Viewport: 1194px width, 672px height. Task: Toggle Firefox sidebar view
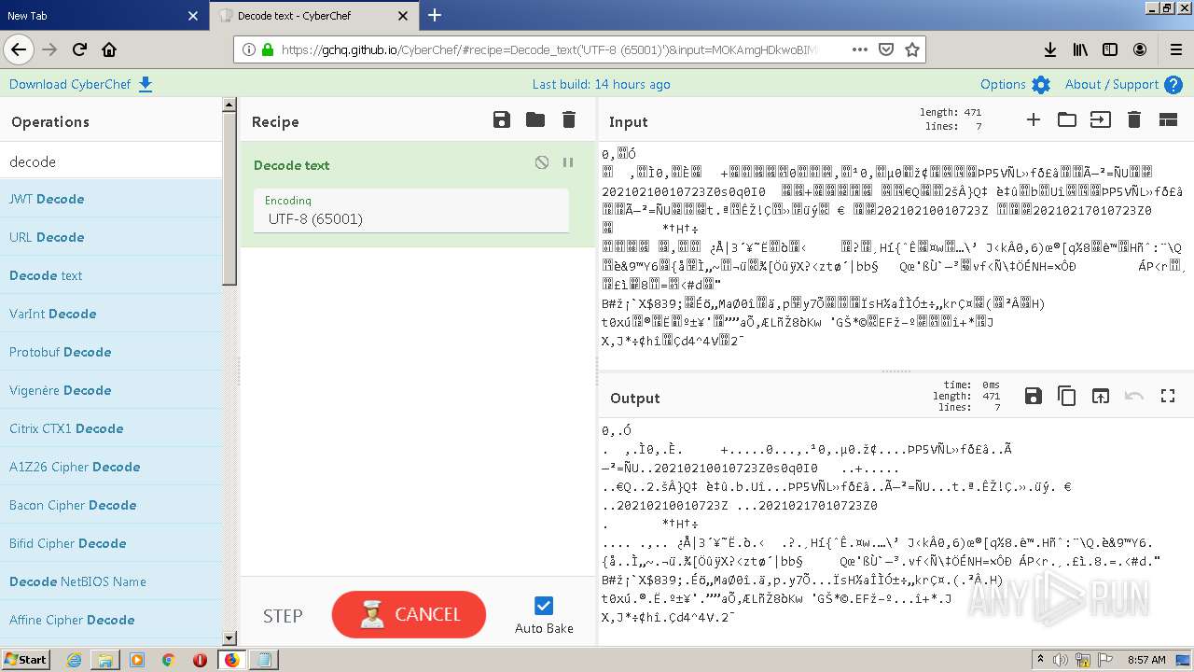coord(1110,49)
